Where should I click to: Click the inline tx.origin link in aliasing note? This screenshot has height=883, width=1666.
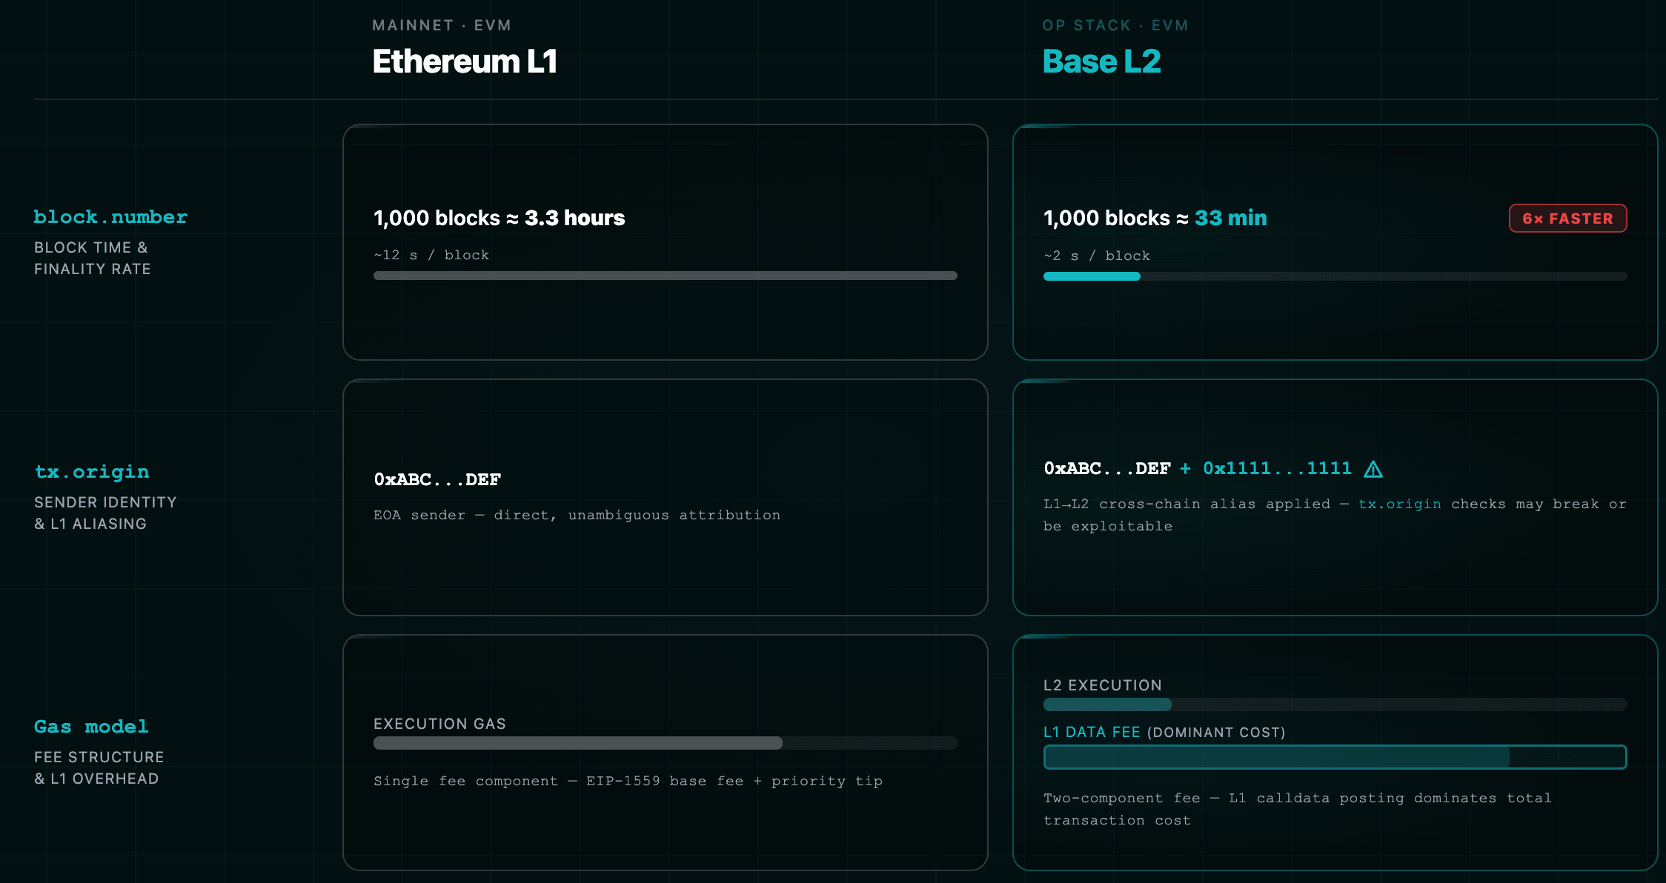tap(1399, 504)
